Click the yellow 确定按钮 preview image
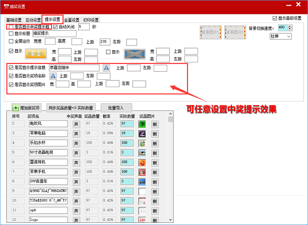 [x=36, y=54]
